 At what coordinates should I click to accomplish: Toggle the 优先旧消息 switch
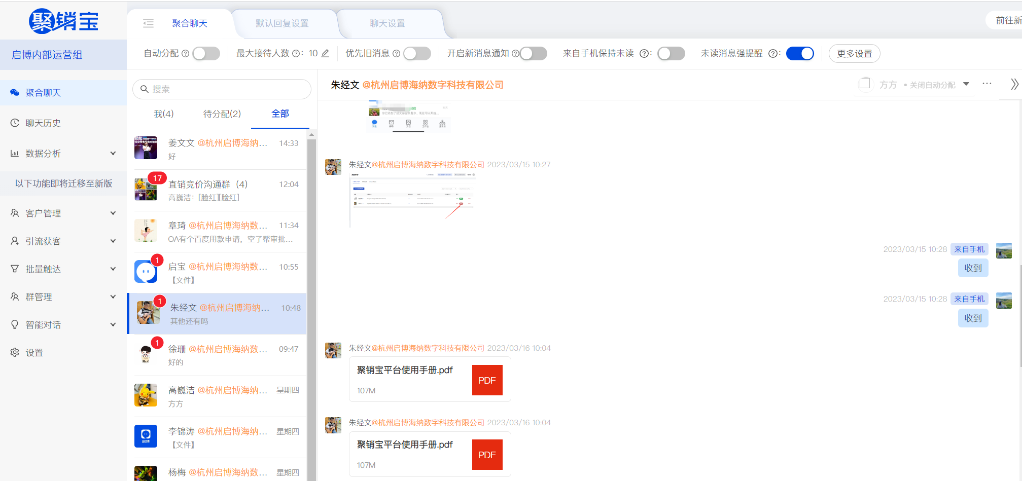pyautogui.click(x=417, y=53)
